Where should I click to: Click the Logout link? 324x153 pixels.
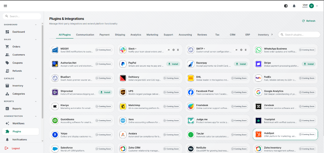(x=12, y=148)
